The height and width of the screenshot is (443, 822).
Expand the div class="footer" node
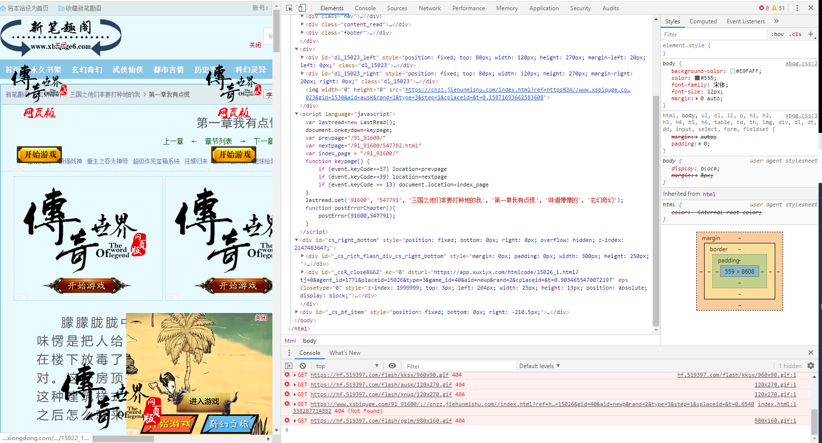point(302,33)
